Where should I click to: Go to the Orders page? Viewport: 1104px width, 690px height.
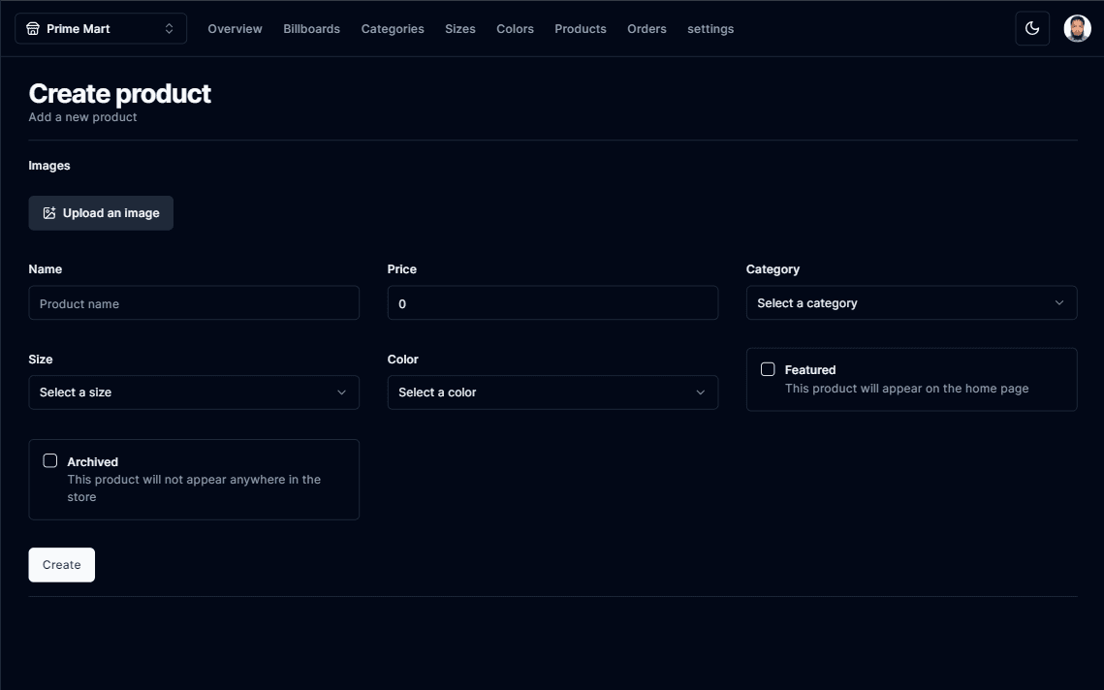pyautogui.click(x=647, y=29)
